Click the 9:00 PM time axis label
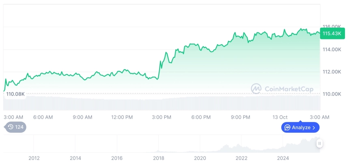Screen dimensions: 349x163 pos(240,117)
